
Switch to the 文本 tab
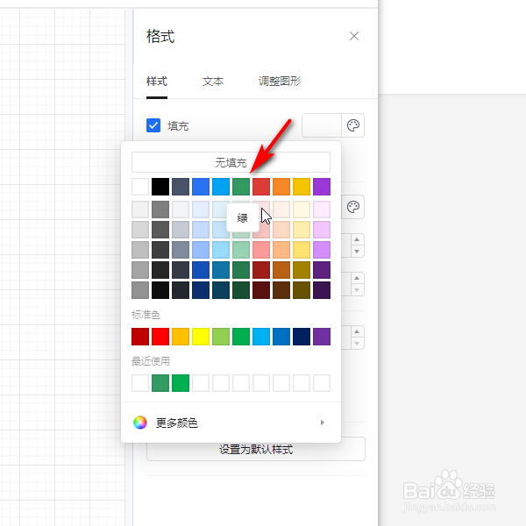point(213,82)
